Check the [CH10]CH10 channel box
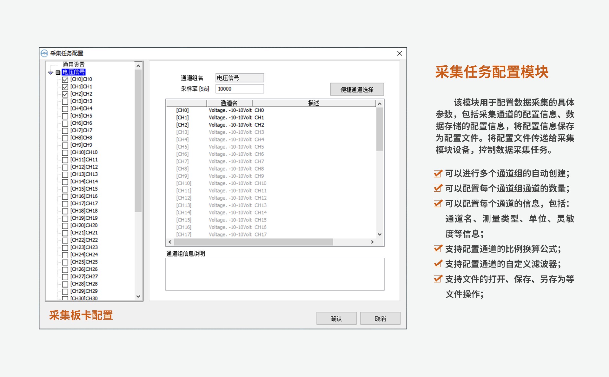609x377 pixels. tap(65, 153)
